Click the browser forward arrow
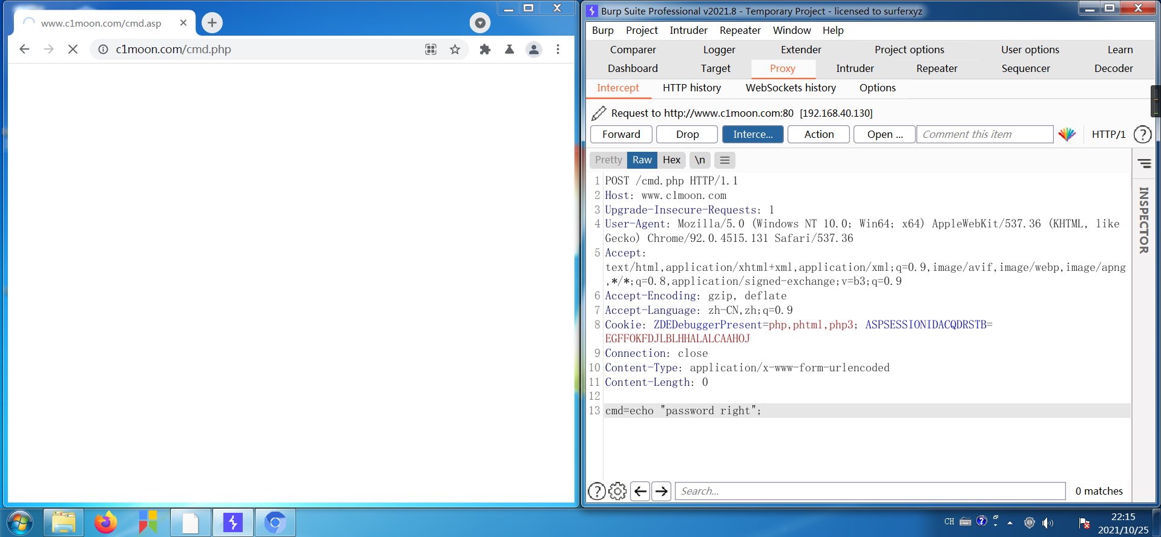Viewport: 1161px width, 537px height. pos(49,49)
